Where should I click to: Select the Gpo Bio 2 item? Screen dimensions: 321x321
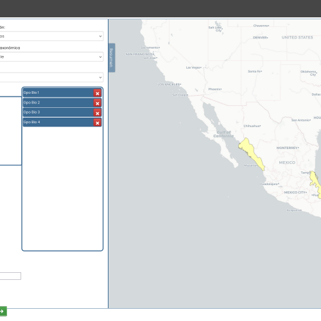(x=58, y=103)
